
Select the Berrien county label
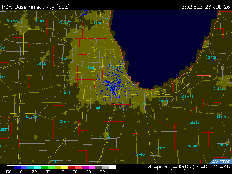click(x=211, y=57)
